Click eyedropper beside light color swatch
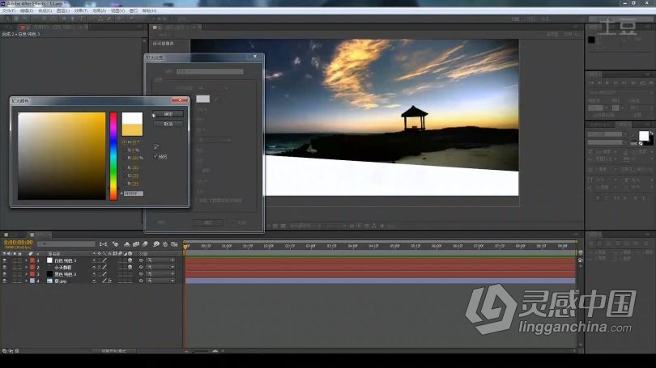Screen dimensions: 656x368 click(216, 99)
